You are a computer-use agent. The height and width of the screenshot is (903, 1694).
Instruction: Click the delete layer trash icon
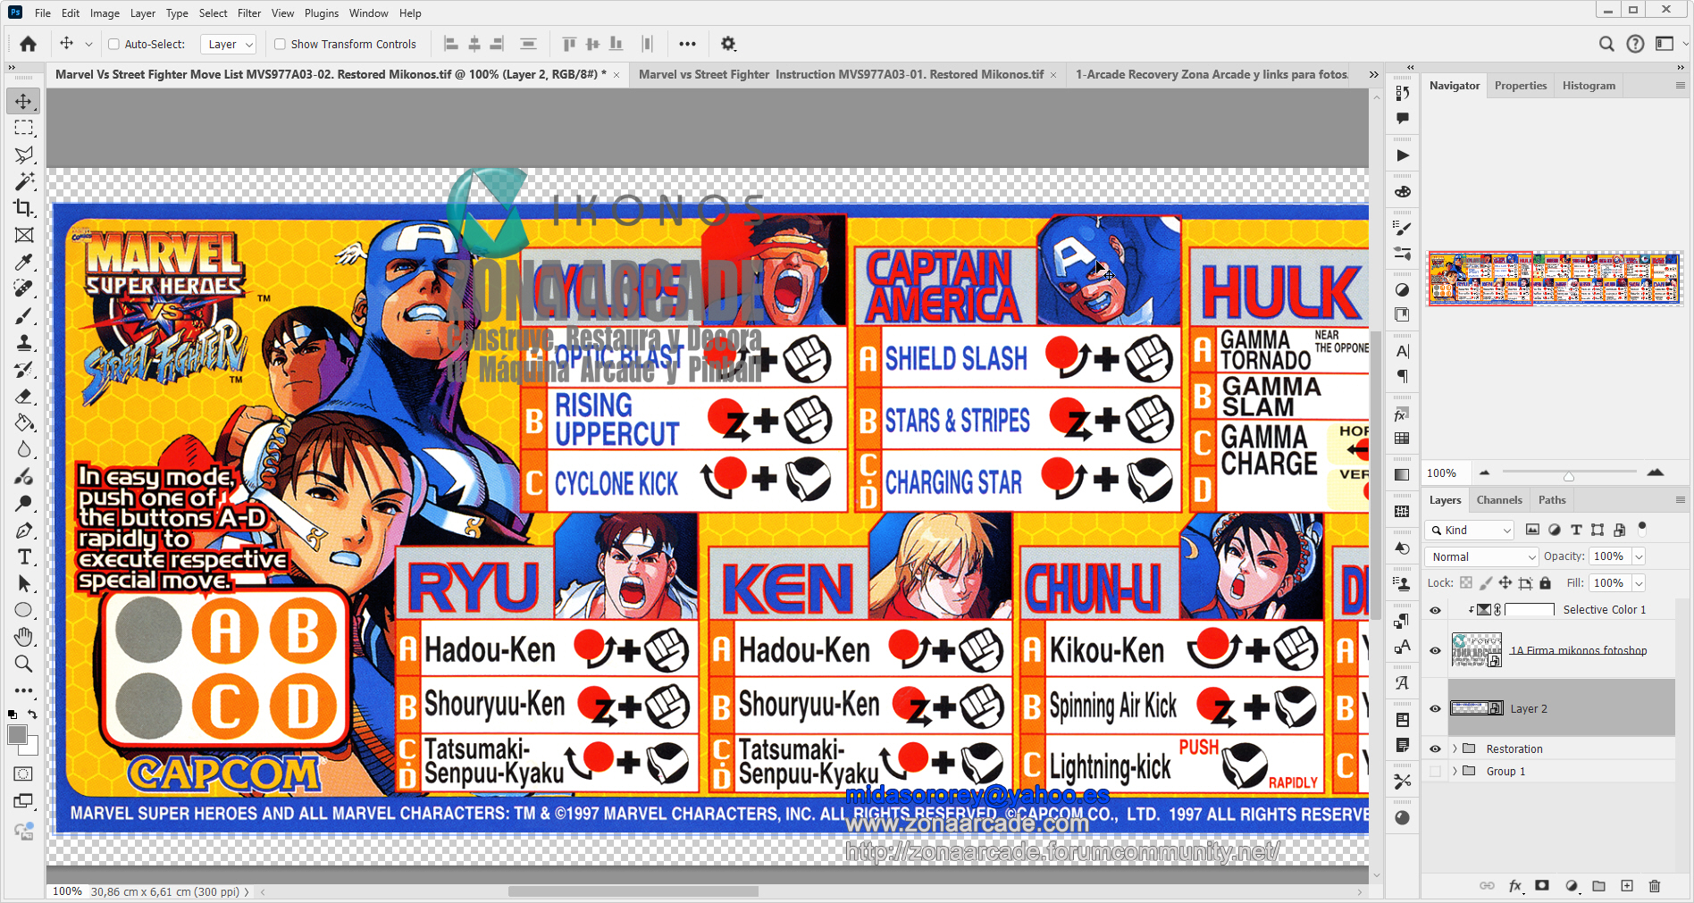(x=1656, y=886)
